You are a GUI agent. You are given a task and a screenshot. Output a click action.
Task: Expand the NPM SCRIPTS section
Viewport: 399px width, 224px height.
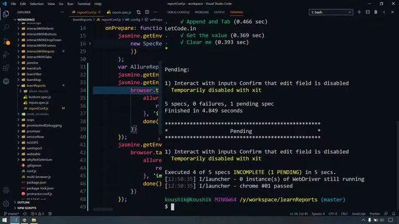[26, 208]
